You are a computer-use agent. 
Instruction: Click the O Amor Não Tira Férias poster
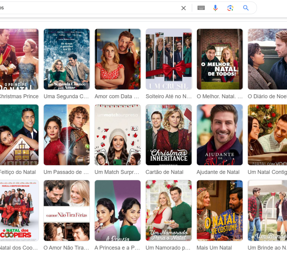point(67,210)
